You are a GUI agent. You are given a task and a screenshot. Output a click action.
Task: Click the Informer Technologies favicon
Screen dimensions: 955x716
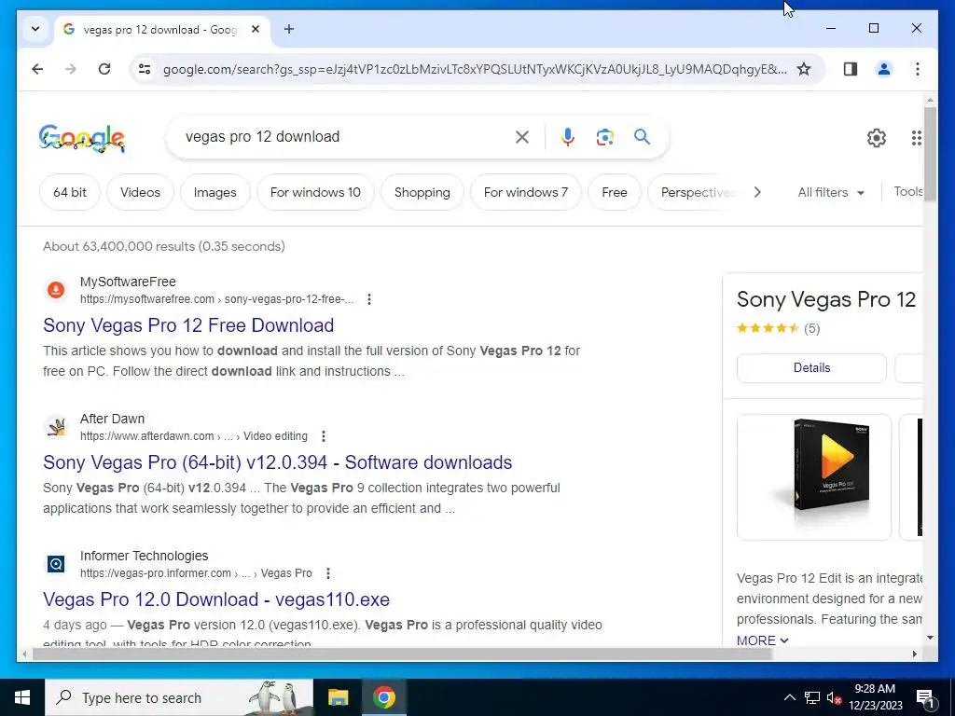click(56, 564)
